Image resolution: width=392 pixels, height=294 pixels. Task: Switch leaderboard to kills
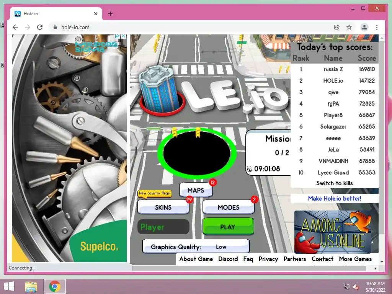(x=335, y=183)
